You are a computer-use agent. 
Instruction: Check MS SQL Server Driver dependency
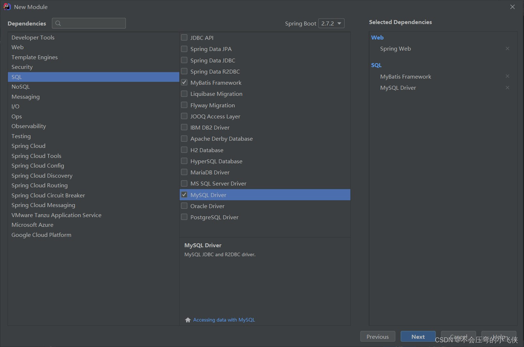coord(184,183)
